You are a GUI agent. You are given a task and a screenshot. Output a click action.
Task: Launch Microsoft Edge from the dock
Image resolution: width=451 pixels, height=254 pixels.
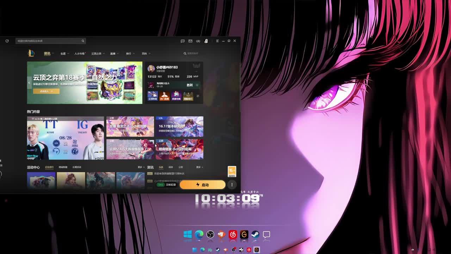tap(199, 235)
